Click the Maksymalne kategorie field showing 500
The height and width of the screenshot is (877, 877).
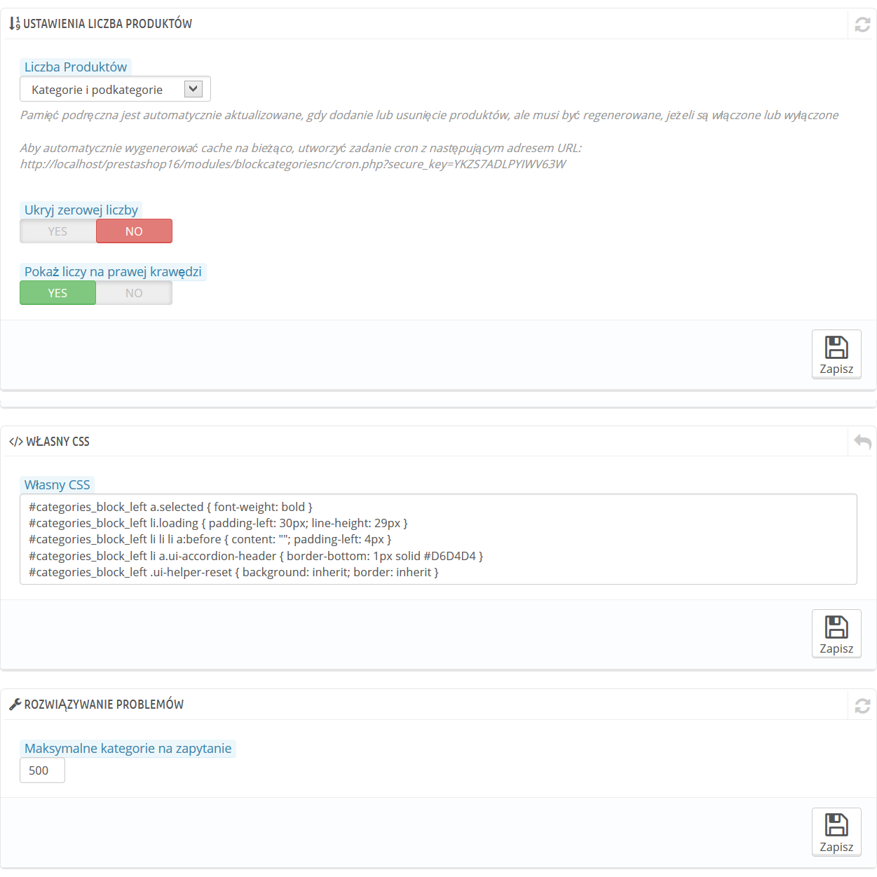[x=42, y=770]
